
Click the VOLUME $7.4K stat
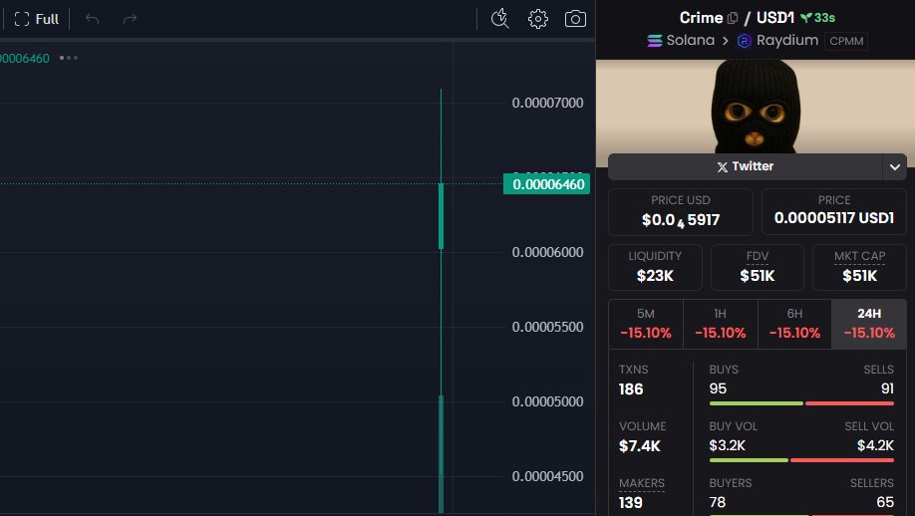click(x=642, y=436)
